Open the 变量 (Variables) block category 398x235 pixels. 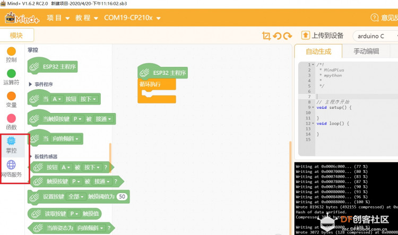coord(11,100)
